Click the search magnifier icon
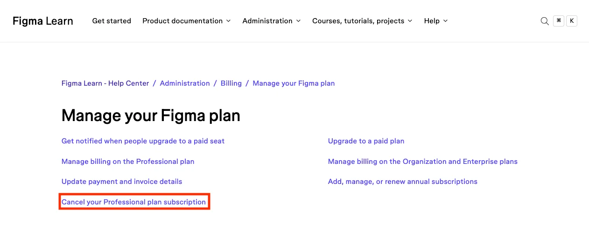Image resolution: width=589 pixels, height=237 pixels. click(544, 21)
